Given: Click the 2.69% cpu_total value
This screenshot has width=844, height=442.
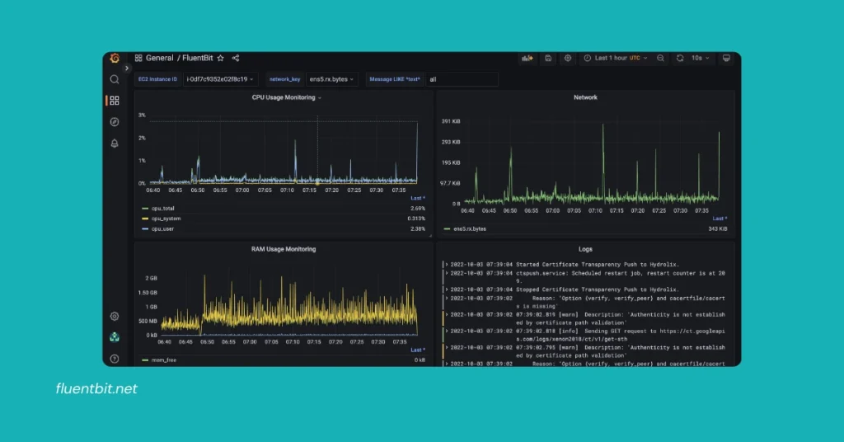Looking at the screenshot, I should click(x=418, y=209).
